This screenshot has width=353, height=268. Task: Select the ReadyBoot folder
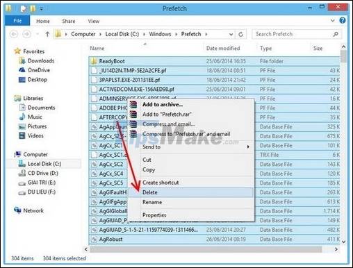[x=112, y=61]
